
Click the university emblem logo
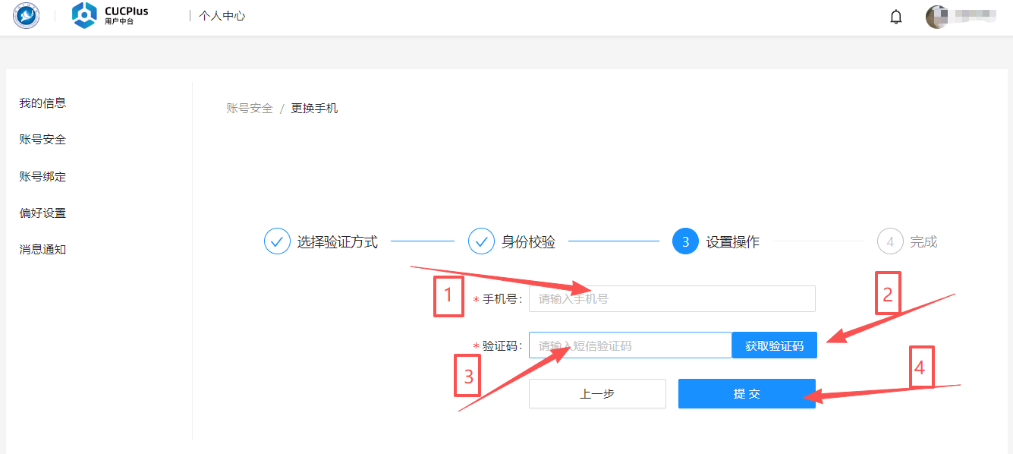[x=27, y=16]
